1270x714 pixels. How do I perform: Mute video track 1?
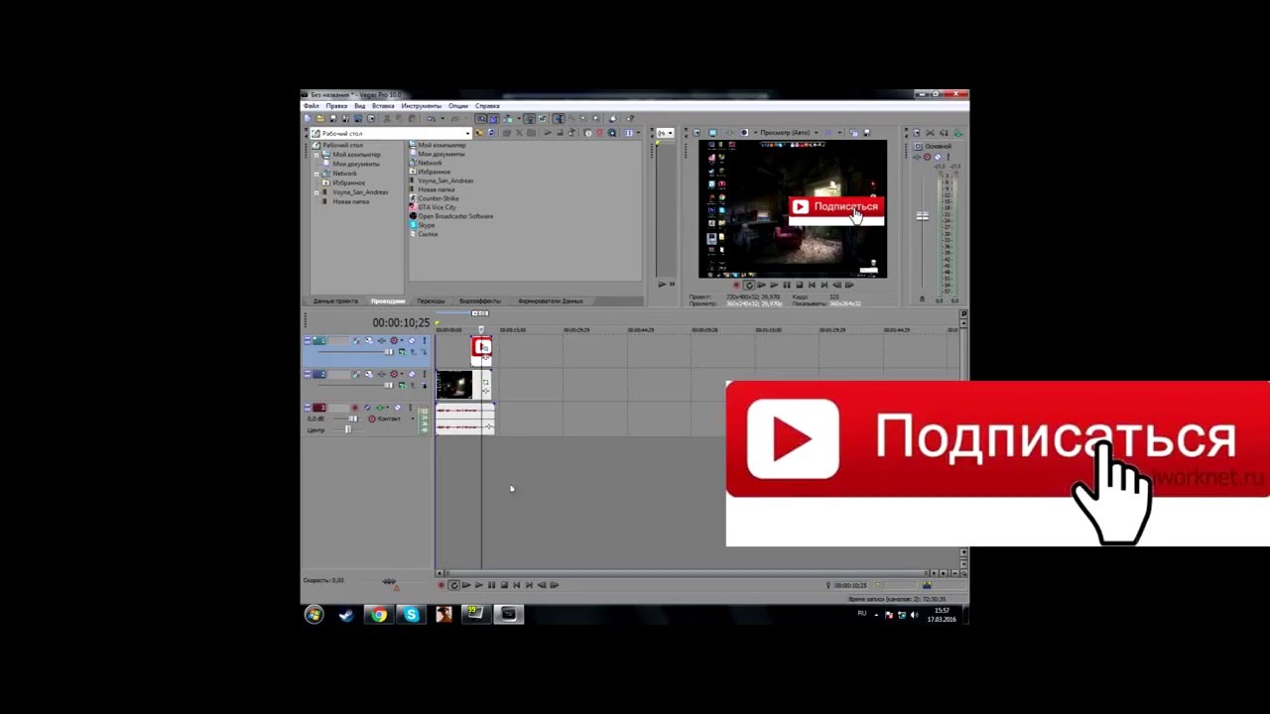[x=412, y=341]
